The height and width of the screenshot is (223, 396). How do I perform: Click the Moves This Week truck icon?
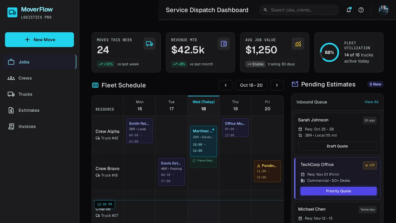coord(149,44)
